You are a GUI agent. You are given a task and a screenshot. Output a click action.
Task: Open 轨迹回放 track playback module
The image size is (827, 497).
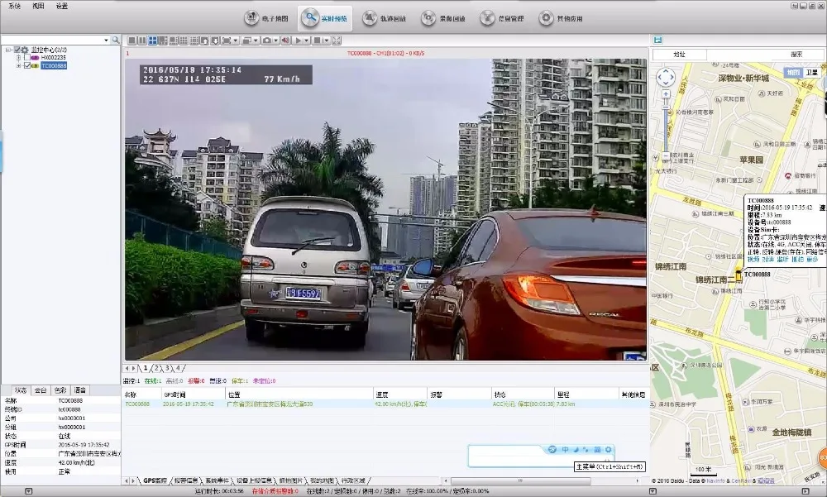coord(385,18)
